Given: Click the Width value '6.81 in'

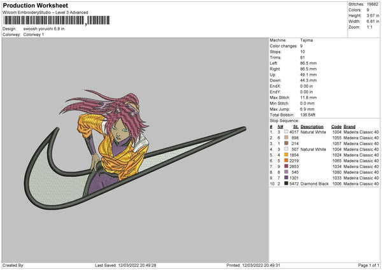Looking at the screenshot, I should point(372,22).
